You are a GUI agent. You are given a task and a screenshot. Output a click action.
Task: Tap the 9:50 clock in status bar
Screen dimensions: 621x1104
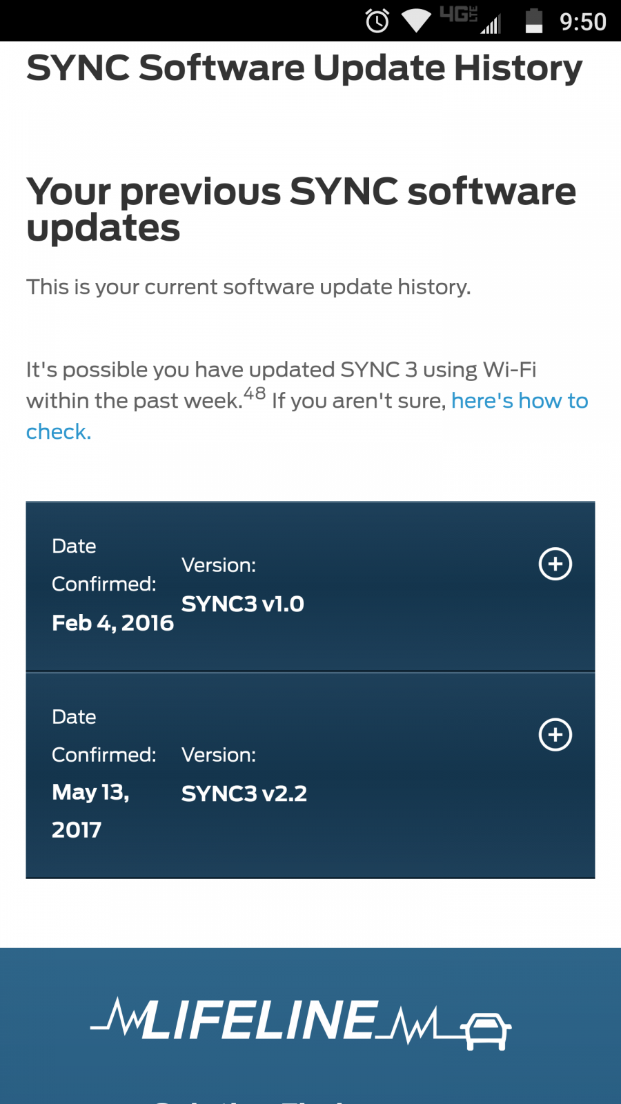[x=582, y=22]
